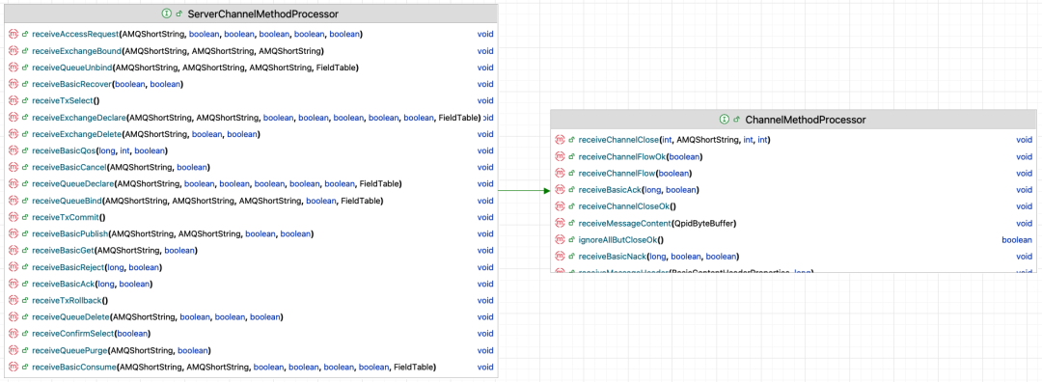Image resolution: width=1042 pixels, height=382 pixels.
Task: Click the method icon for receiveTxSelect
Action: (14, 100)
